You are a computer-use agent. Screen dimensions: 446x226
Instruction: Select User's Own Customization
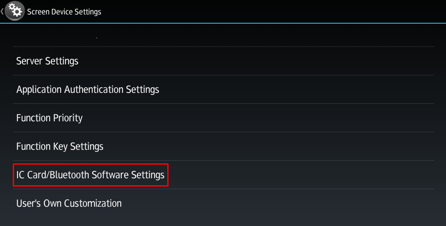pyautogui.click(x=69, y=203)
